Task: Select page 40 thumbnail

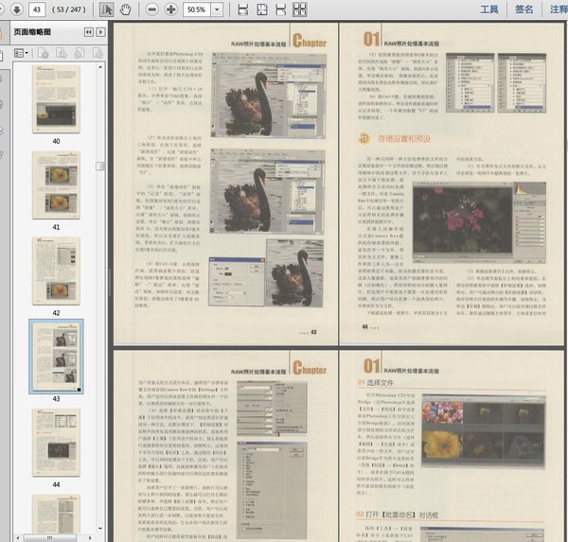Action: [56, 103]
